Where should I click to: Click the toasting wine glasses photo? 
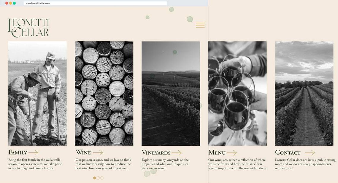[237, 93]
